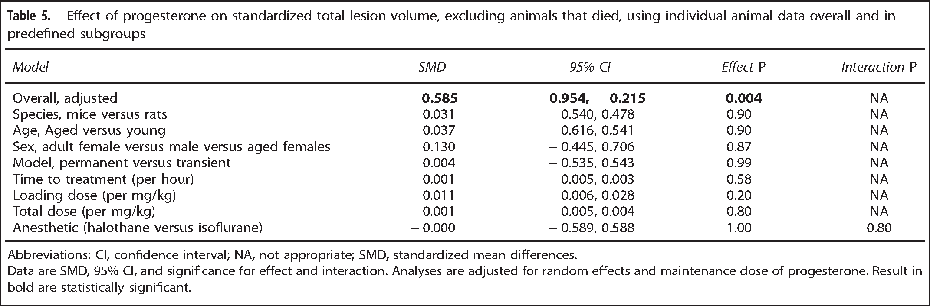The image size is (930, 306).
Task: Click the Abbreviations footnote line
Action: 292,254
